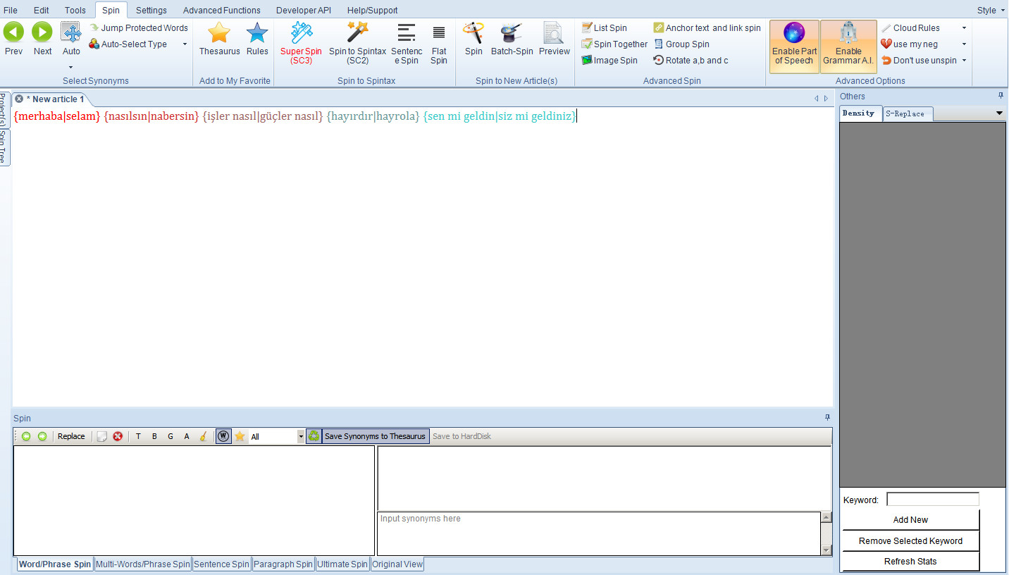Click the red delete icon in Spin toolbar
This screenshot has width=1009, height=575.
pyautogui.click(x=118, y=436)
